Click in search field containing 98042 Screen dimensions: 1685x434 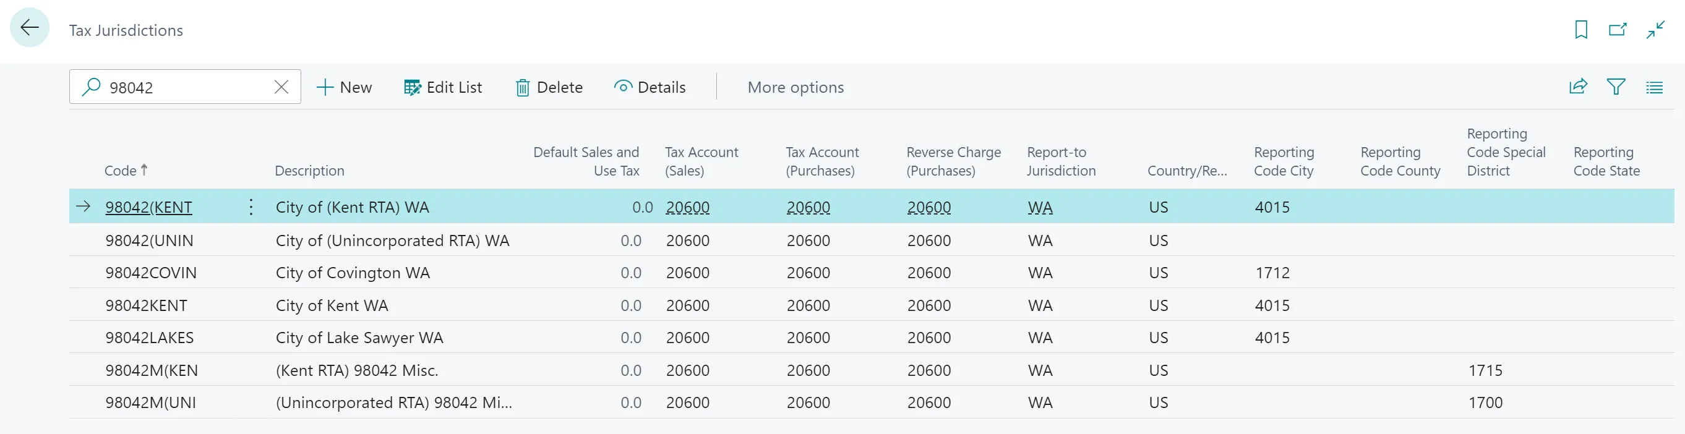coord(185,87)
